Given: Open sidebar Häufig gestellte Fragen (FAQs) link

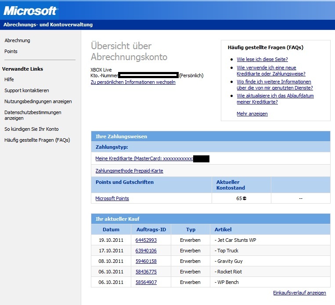Looking at the screenshot, I should (37, 140).
